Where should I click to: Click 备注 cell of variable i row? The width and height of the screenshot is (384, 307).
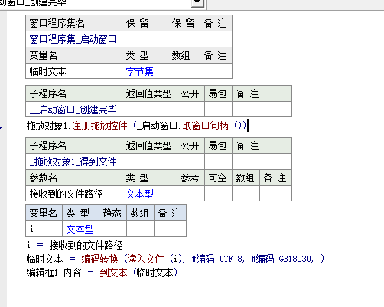[x=170, y=229]
